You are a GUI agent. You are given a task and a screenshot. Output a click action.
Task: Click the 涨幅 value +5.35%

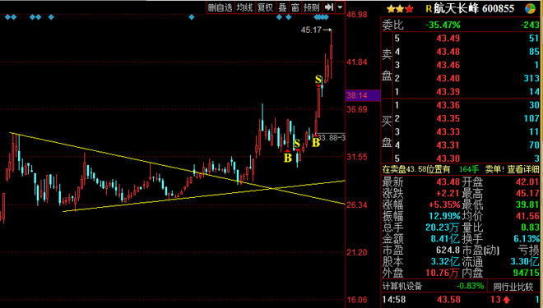pos(444,205)
